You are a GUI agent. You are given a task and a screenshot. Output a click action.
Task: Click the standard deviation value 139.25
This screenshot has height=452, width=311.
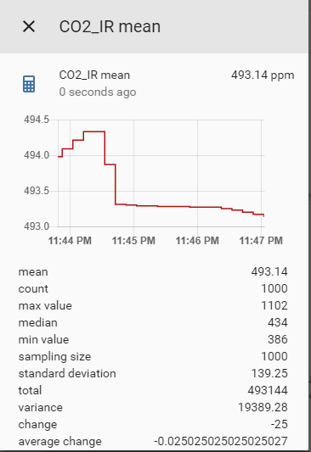269,374
